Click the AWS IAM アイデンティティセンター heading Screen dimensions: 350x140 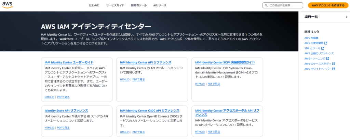[x=96, y=27]
